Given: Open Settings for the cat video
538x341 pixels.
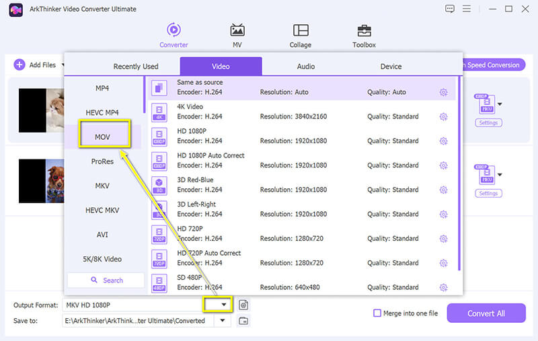Looking at the screenshot, I should [488, 122].
